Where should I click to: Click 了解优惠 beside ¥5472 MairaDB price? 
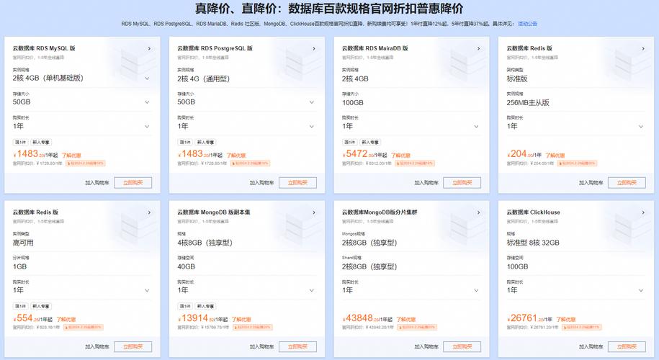(400, 156)
